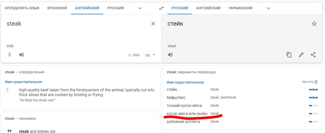Expand keyboard input options arrow
This screenshot has height=133, width=325.
click(x=154, y=55)
